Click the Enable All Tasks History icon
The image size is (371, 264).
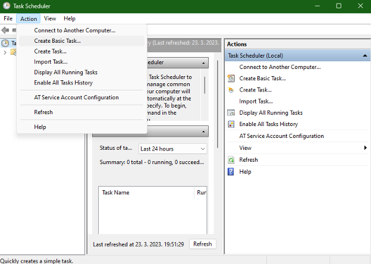tap(231, 124)
